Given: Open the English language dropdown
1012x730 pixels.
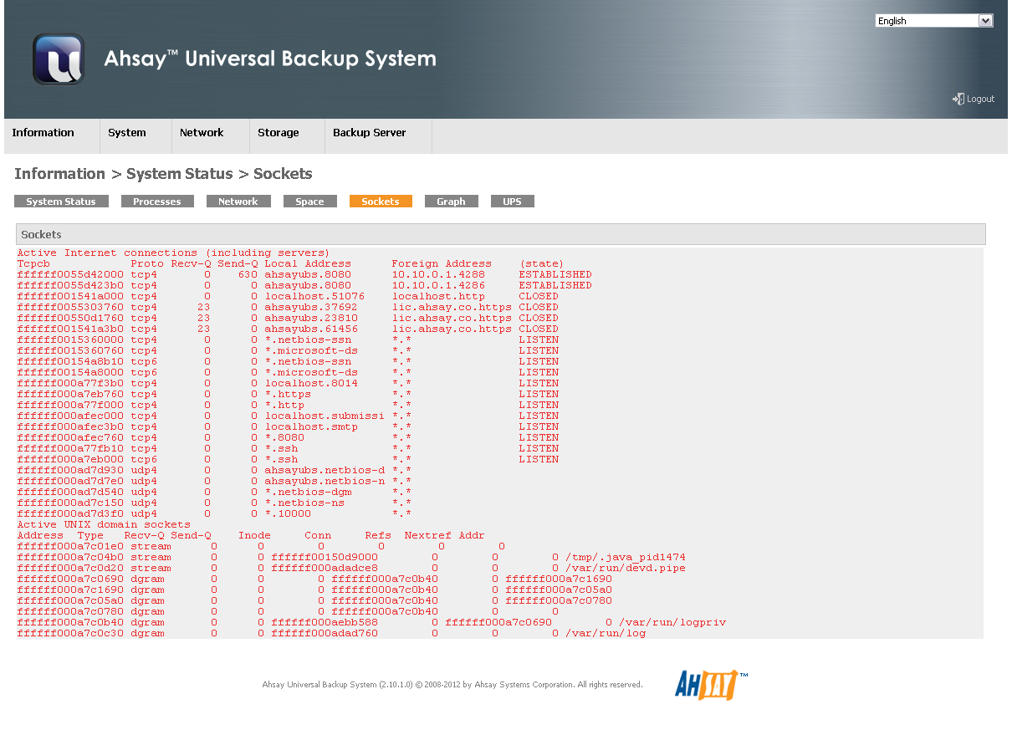Looking at the screenshot, I should tap(933, 21).
